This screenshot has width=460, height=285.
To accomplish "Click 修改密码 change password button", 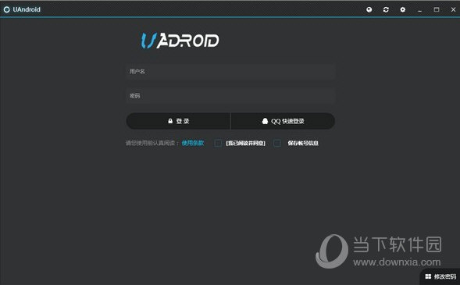I will (440, 276).
